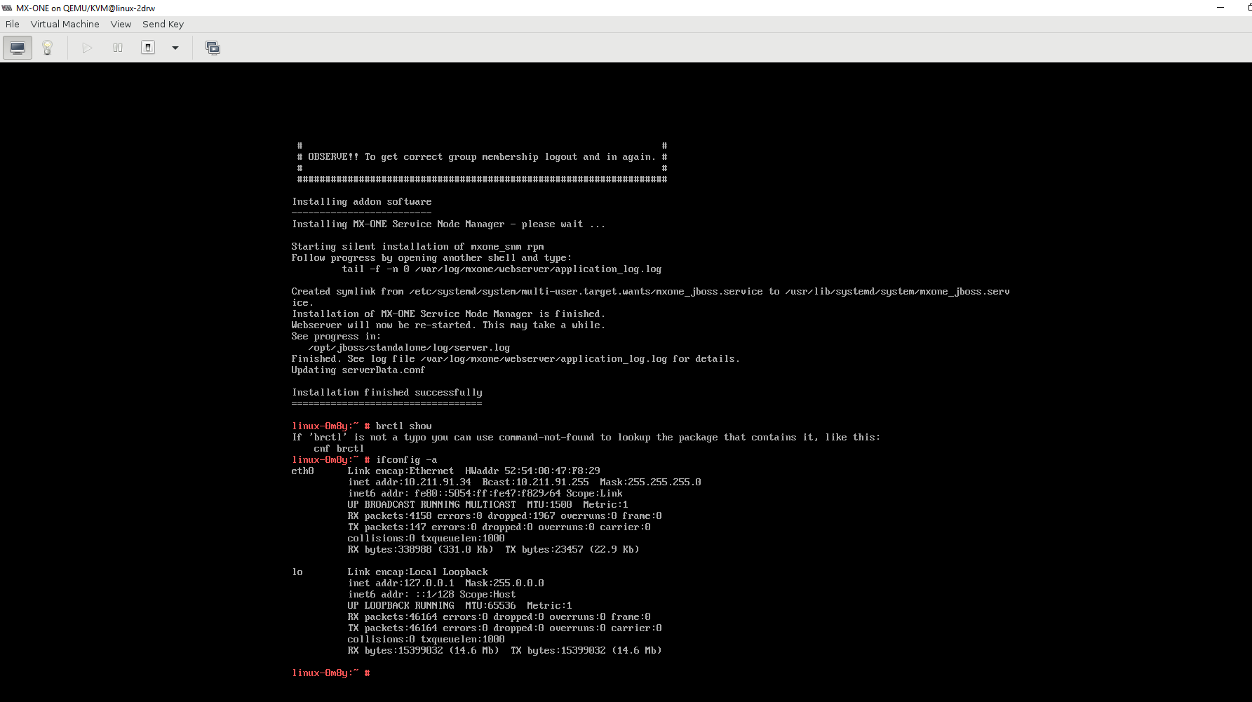1252x702 pixels.
Task: Pause the virtual machine
Action: (118, 48)
